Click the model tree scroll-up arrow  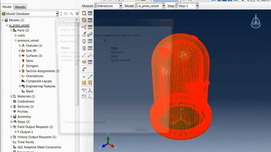tap(77, 20)
